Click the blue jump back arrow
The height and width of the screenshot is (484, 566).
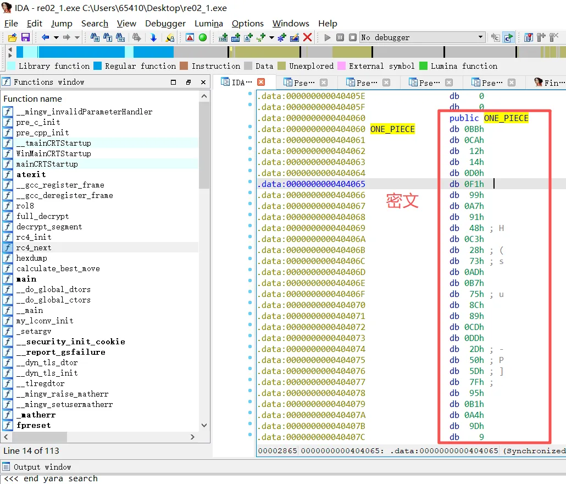[x=45, y=37]
